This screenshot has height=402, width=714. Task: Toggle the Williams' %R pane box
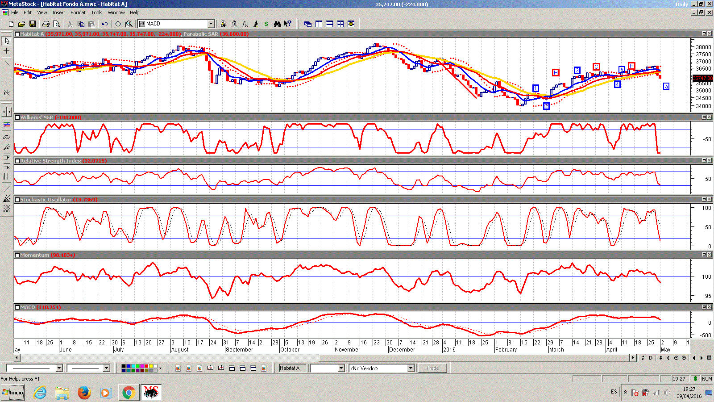pyautogui.click(x=17, y=117)
